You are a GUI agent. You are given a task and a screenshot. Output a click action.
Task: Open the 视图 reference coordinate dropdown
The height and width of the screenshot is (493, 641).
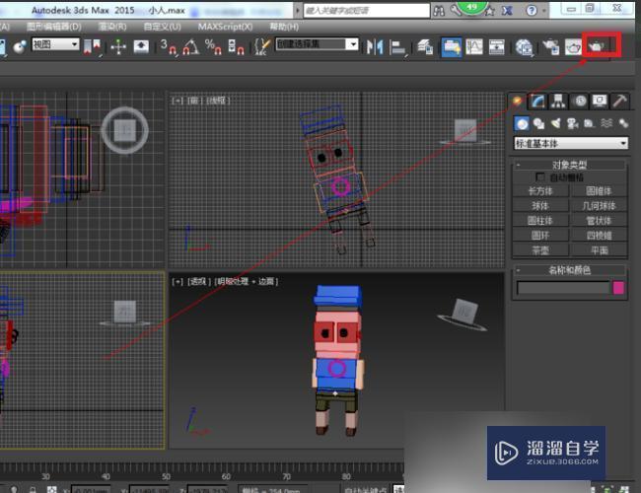click(57, 45)
